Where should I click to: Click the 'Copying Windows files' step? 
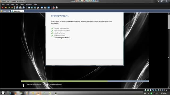click(x=61, y=28)
